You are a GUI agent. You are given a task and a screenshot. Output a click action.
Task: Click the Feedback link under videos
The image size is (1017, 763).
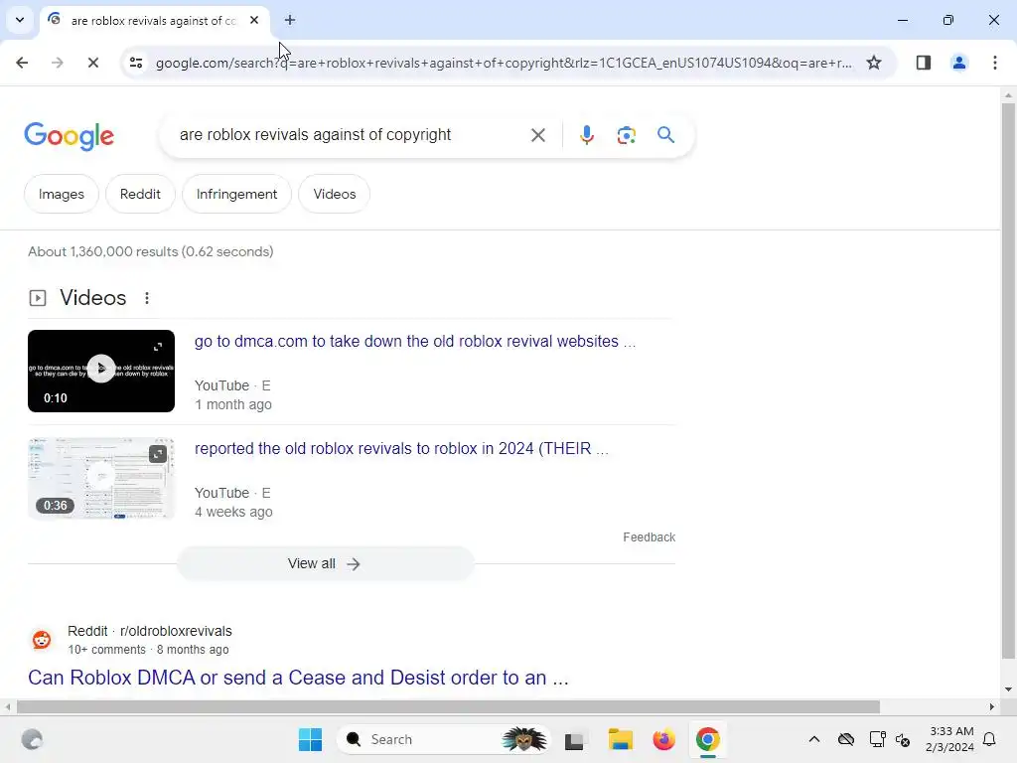click(649, 537)
